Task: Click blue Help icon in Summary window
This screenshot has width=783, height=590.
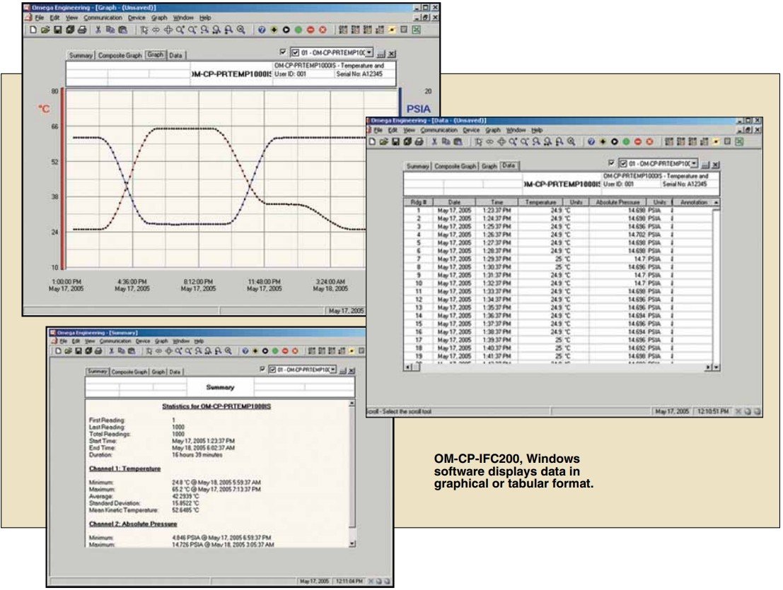Action: tap(245, 351)
